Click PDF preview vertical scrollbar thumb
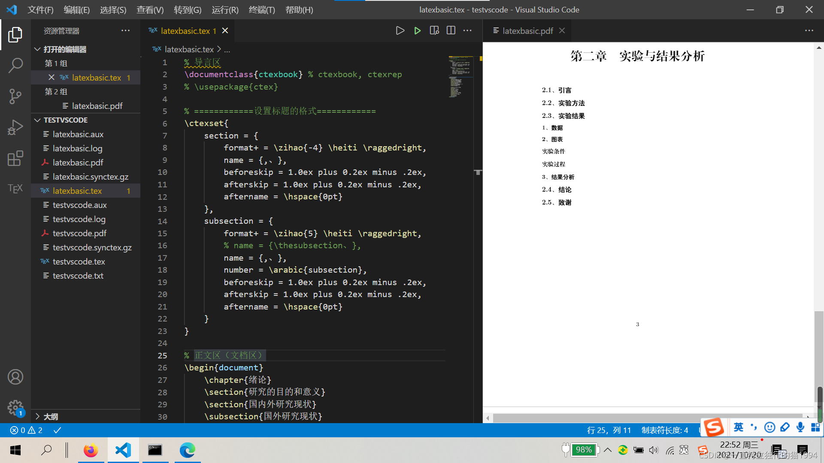This screenshot has height=463, width=824. [x=819, y=356]
